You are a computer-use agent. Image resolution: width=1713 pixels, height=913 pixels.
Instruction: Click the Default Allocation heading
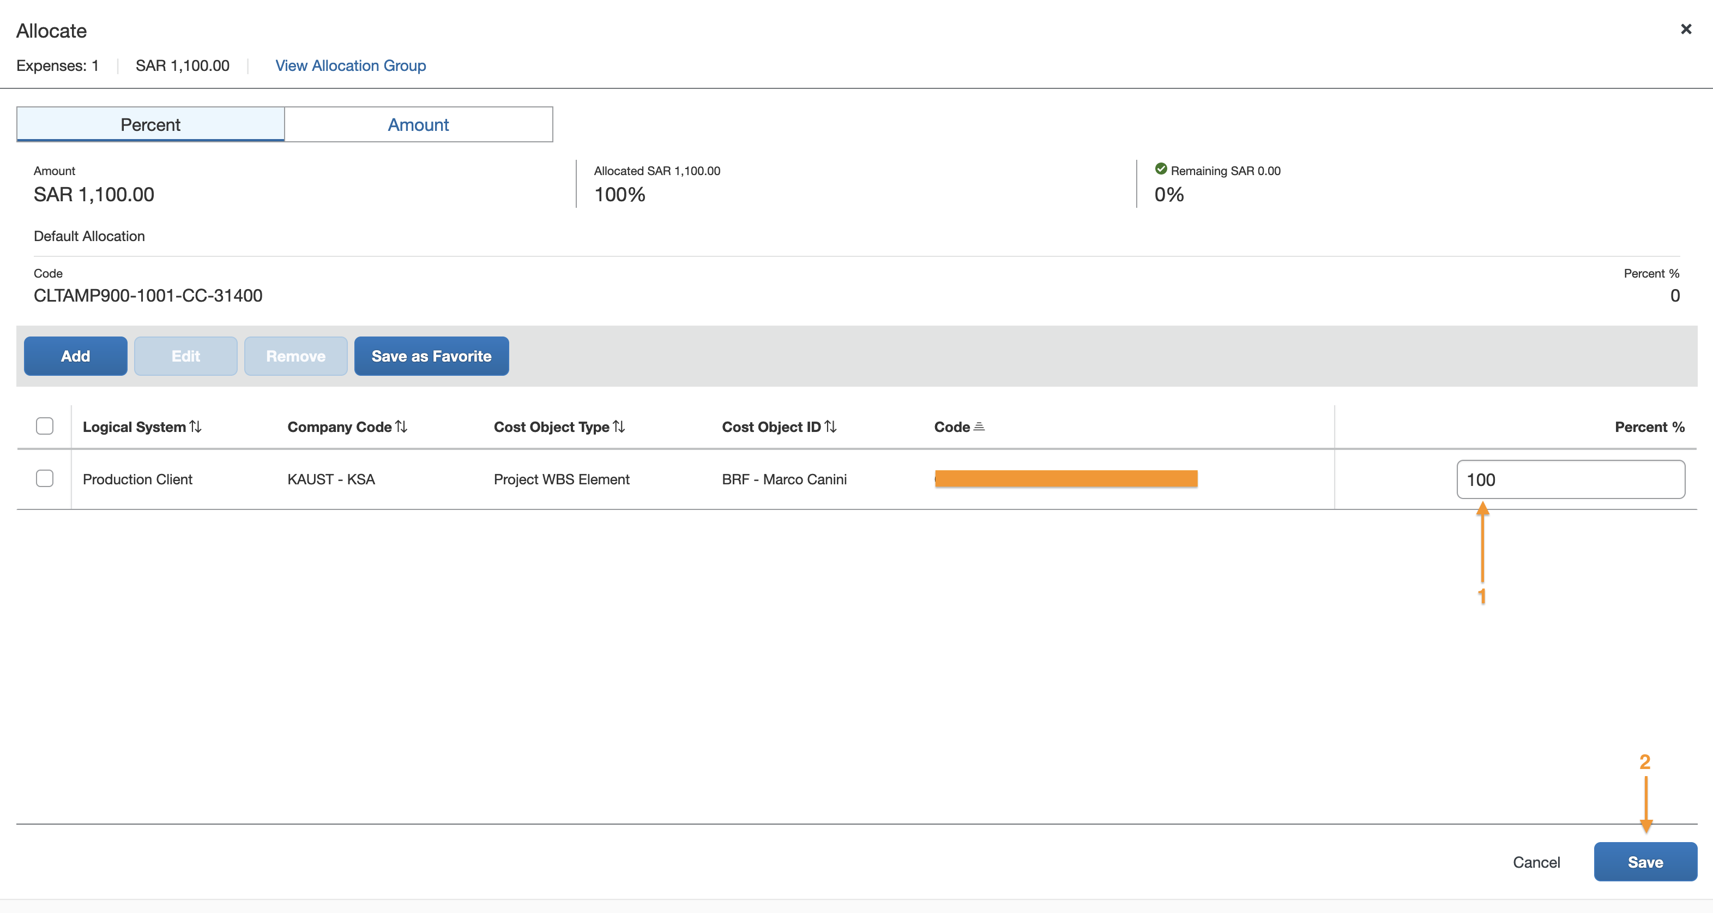[89, 236]
